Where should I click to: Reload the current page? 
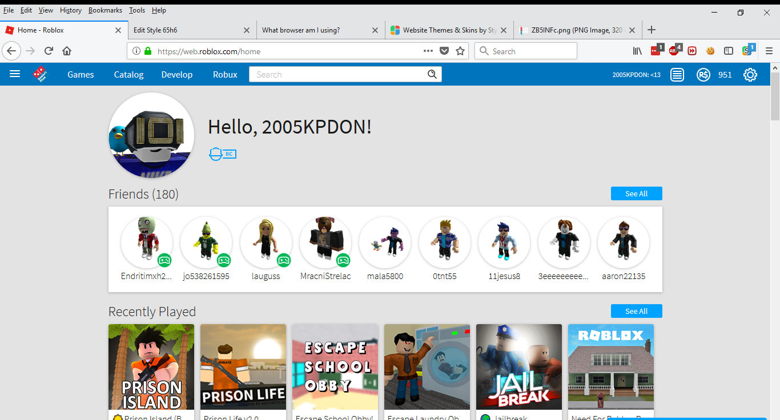coord(49,51)
